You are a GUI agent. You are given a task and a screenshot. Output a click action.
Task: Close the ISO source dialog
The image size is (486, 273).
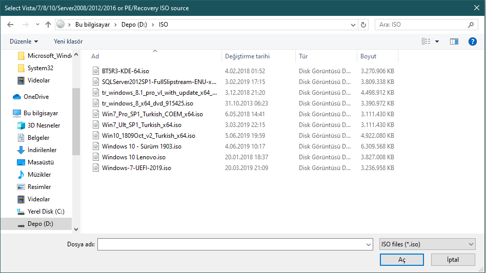pos(477,8)
